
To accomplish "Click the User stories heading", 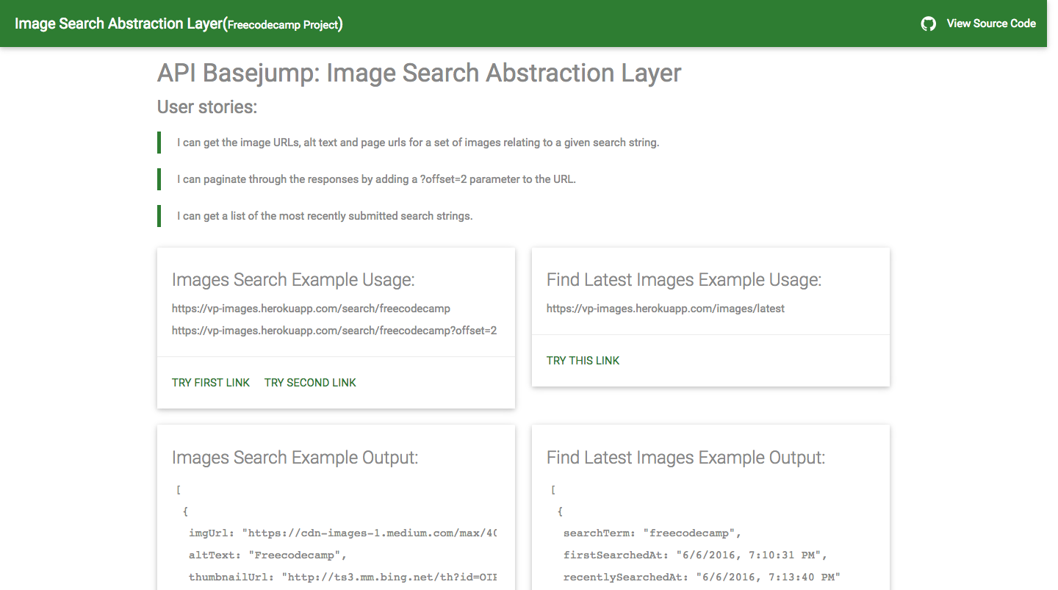I will pyautogui.click(x=207, y=107).
